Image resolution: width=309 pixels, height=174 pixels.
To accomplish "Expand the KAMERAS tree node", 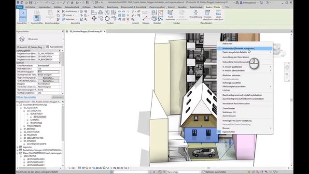I will 28,120.
